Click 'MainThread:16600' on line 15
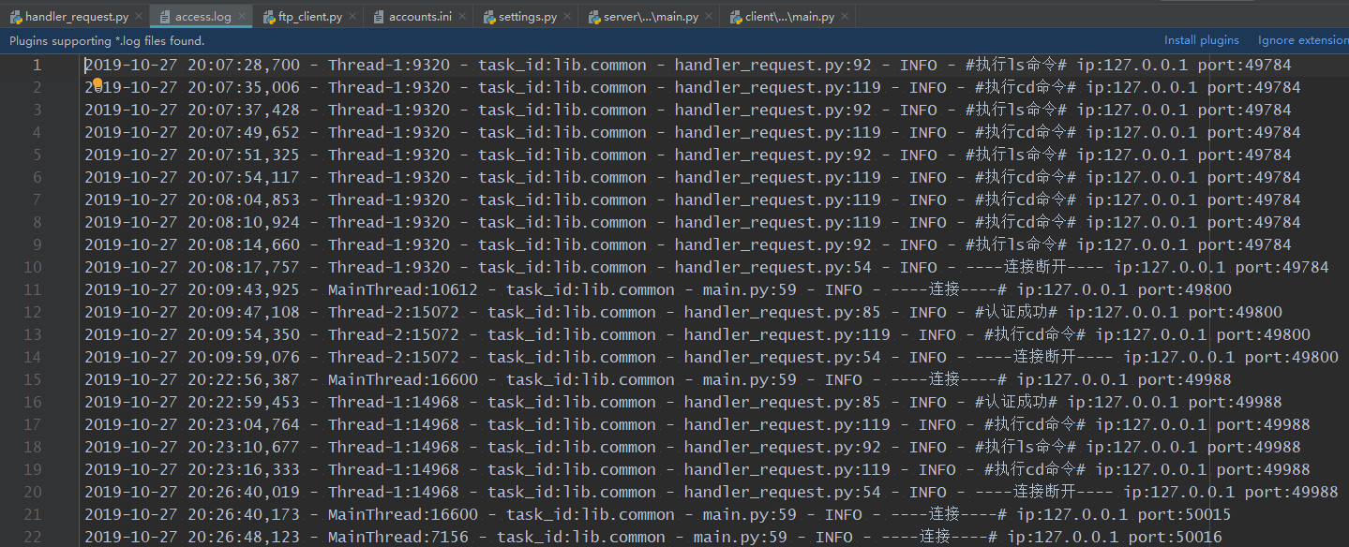 [x=403, y=379]
